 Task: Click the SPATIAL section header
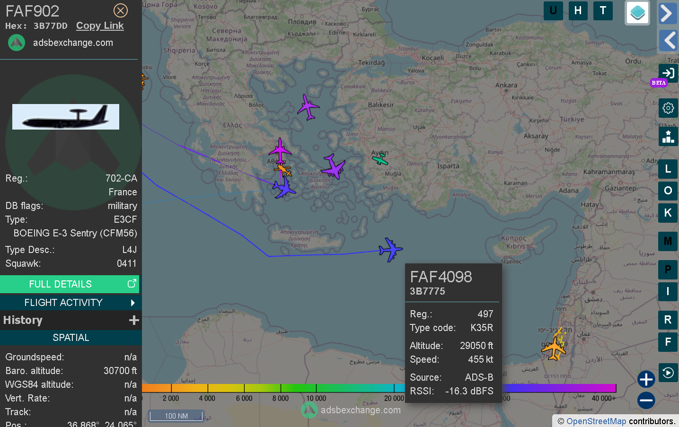[71, 338]
